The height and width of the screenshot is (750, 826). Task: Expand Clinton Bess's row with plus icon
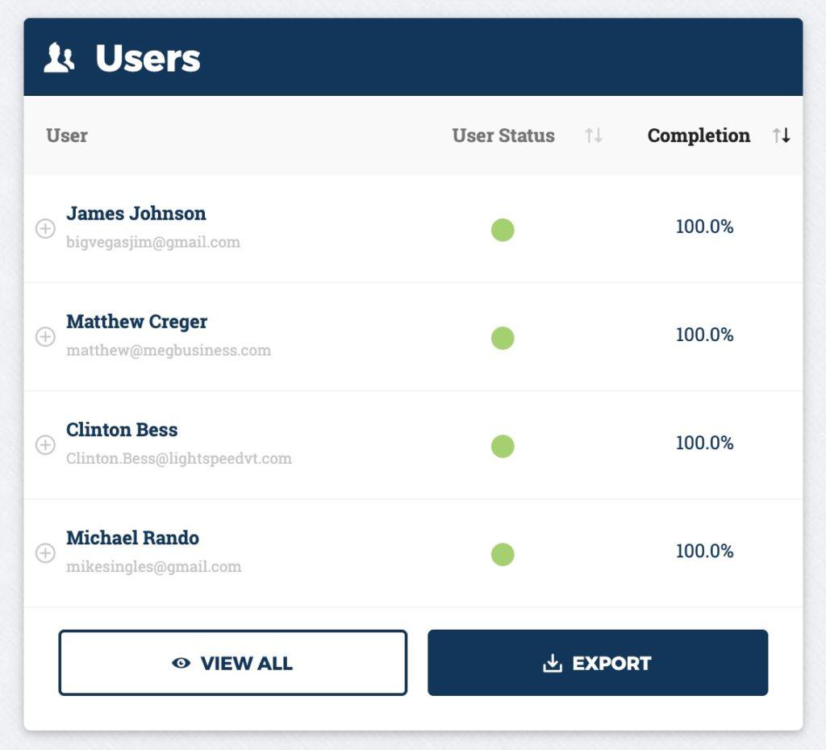[45, 444]
